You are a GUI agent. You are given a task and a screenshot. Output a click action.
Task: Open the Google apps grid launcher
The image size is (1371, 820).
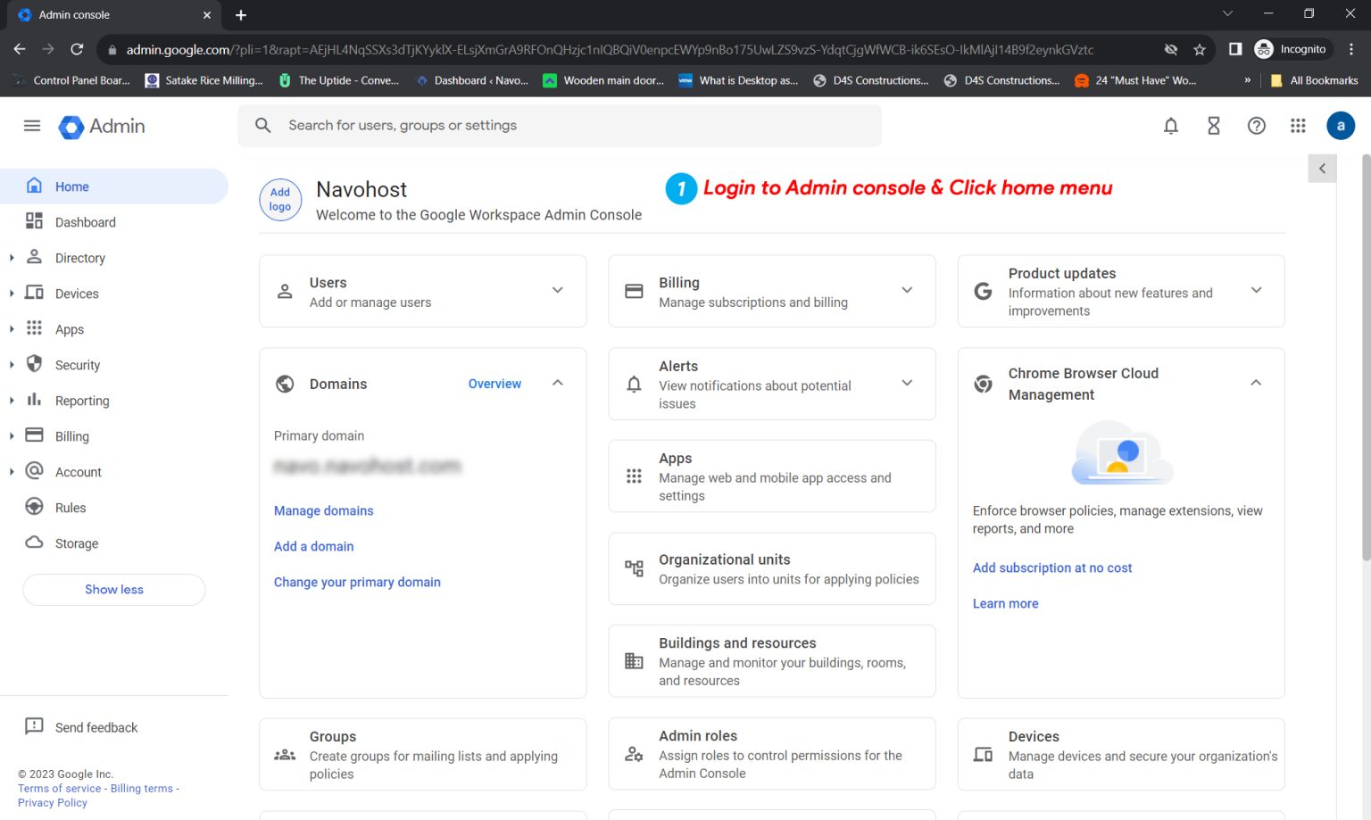(x=1298, y=125)
